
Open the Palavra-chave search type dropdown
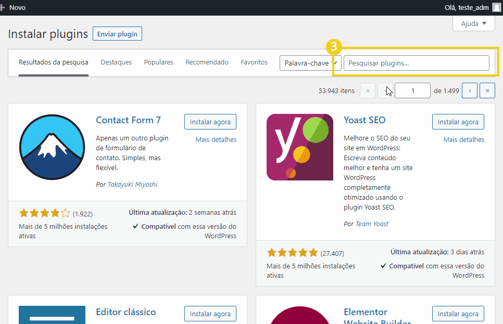(310, 63)
